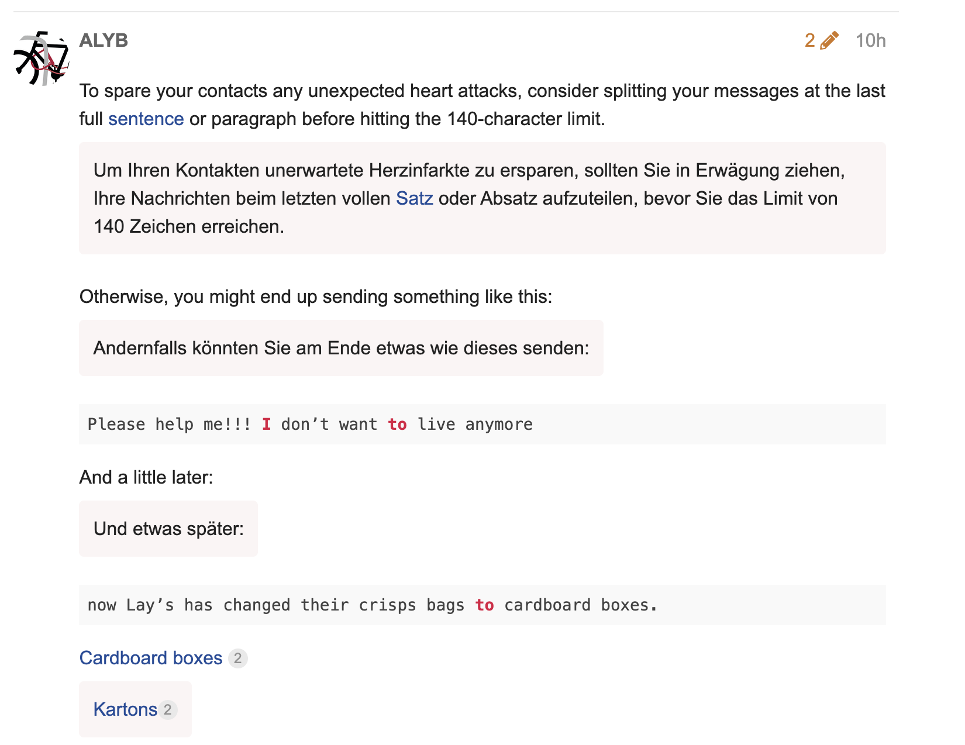965x745 pixels.
Task: Click the click-count badge beside Kartons
Action: click(x=168, y=710)
